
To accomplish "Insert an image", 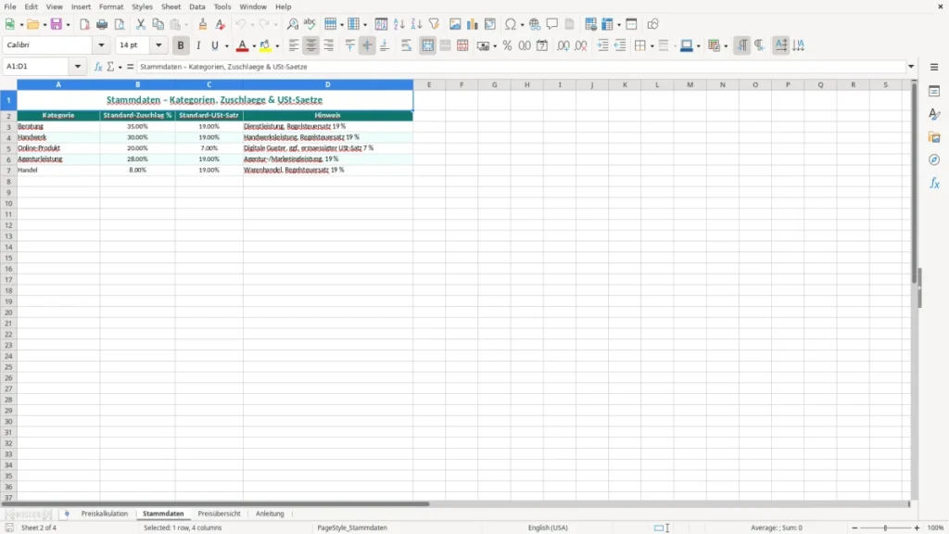I will click(x=455, y=24).
